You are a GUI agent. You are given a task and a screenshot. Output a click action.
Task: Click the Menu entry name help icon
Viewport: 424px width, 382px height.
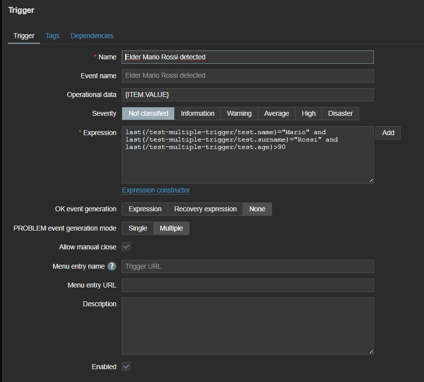pyautogui.click(x=112, y=266)
